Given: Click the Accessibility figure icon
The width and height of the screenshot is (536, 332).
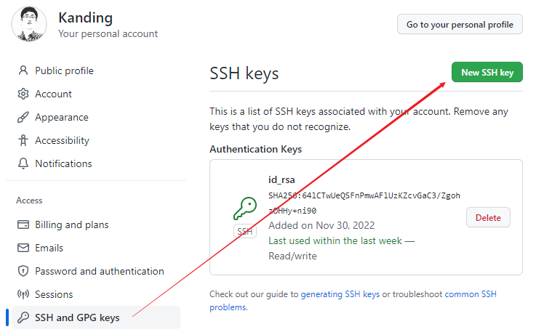Looking at the screenshot, I should pos(23,140).
